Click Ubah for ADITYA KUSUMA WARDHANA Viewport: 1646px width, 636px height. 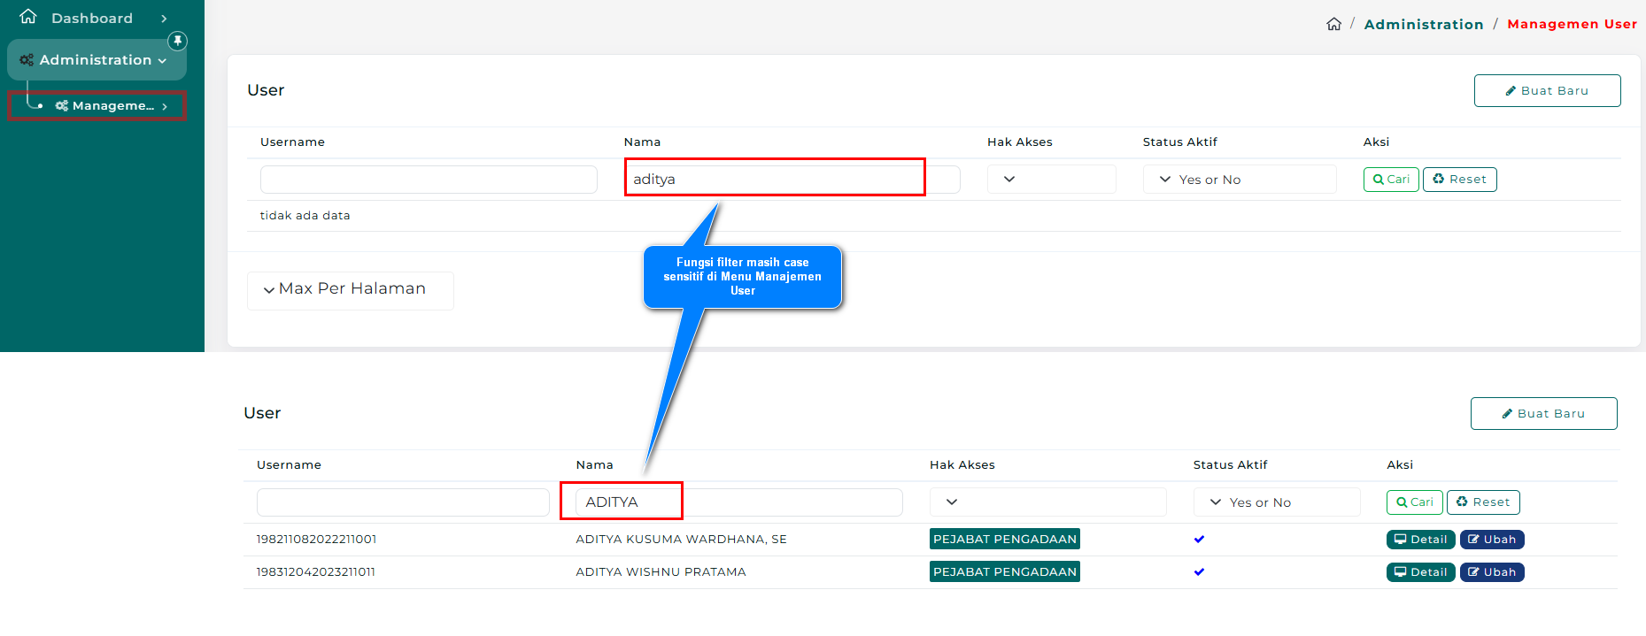click(1492, 540)
